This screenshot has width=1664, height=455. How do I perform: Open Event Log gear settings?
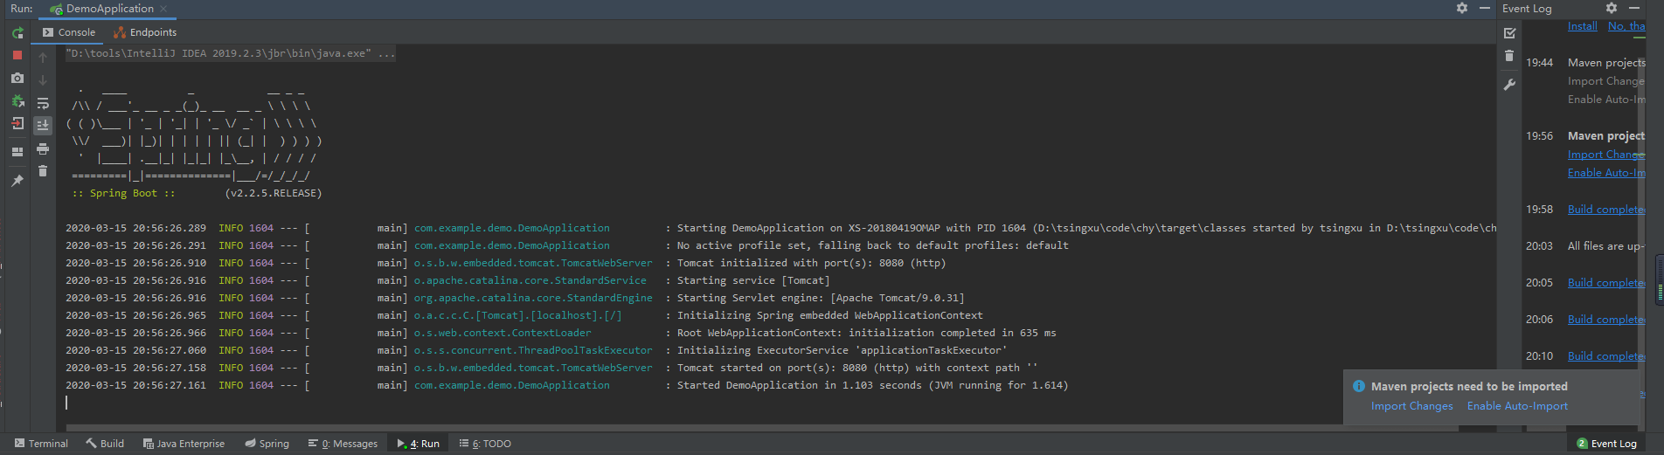[1612, 8]
